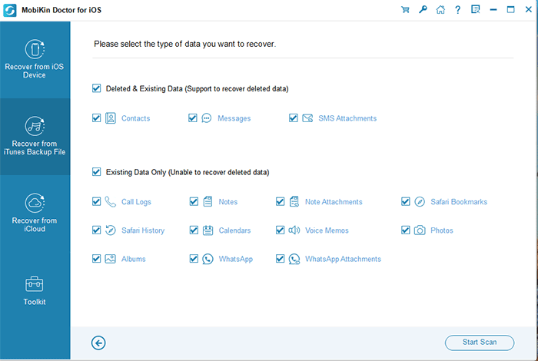Click the MobiKin app logo
The height and width of the screenshot is (361, 538).
click(x=9, y=10)
